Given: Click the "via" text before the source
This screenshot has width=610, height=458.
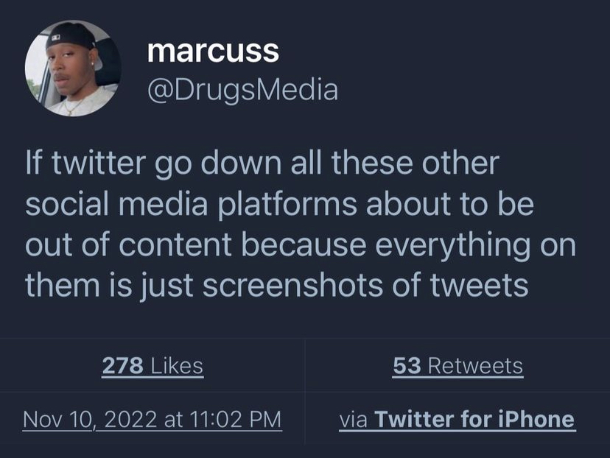Looking at the screenshot, I should [x=354, y=419].
